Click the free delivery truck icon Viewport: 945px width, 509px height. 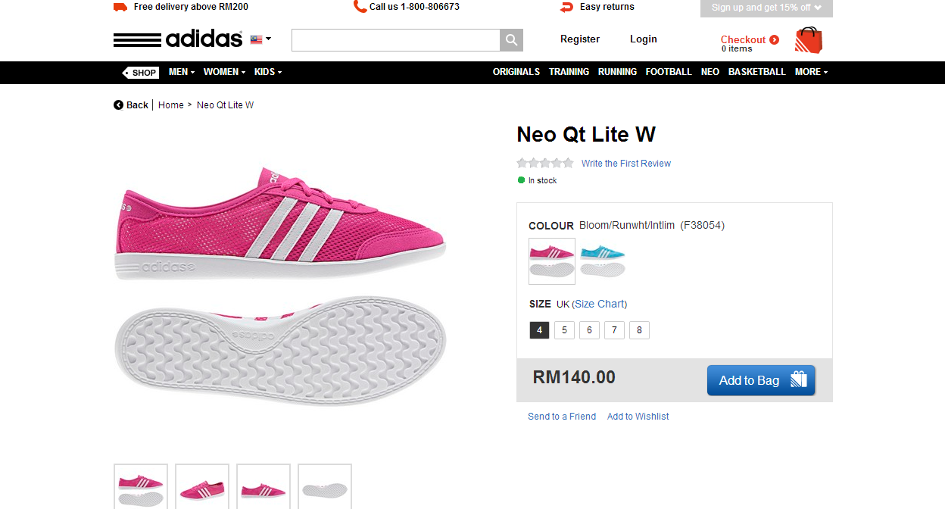click(120, 7)
